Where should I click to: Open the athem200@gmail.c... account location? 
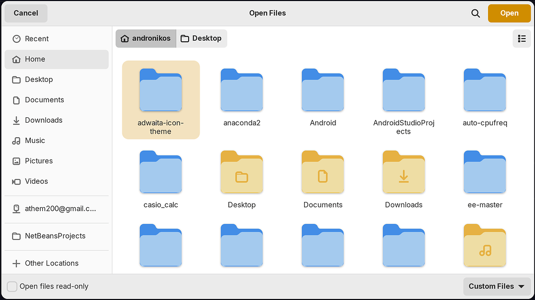pyautogui.click(x=56, y=209)
